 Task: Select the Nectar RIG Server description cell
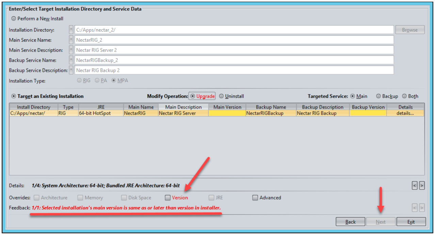tap(183, 113)
